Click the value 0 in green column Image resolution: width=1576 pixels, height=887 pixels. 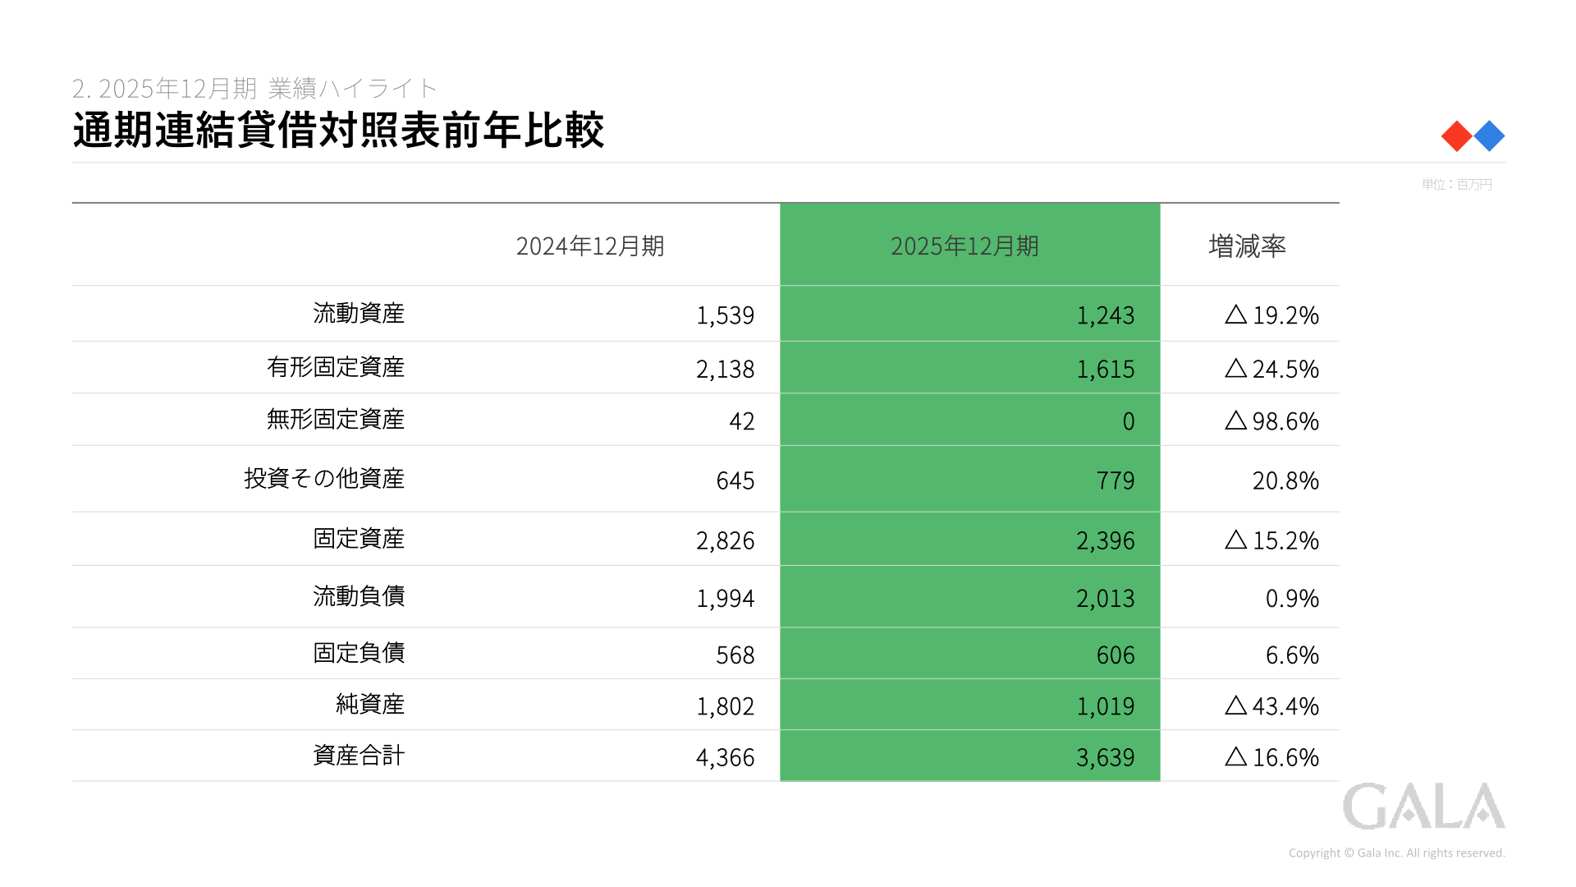pyautogui.click(x=1129, y=421)
